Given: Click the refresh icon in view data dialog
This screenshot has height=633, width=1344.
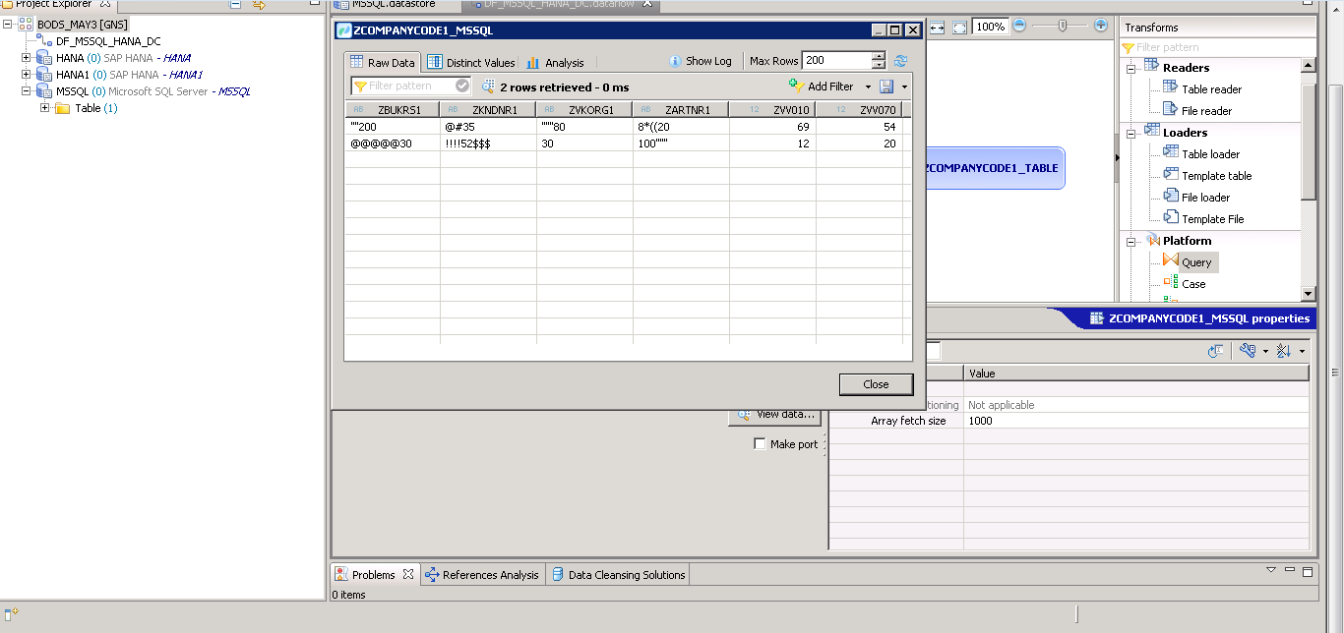Looking at the screenshot, I should (x=900, y=60).
